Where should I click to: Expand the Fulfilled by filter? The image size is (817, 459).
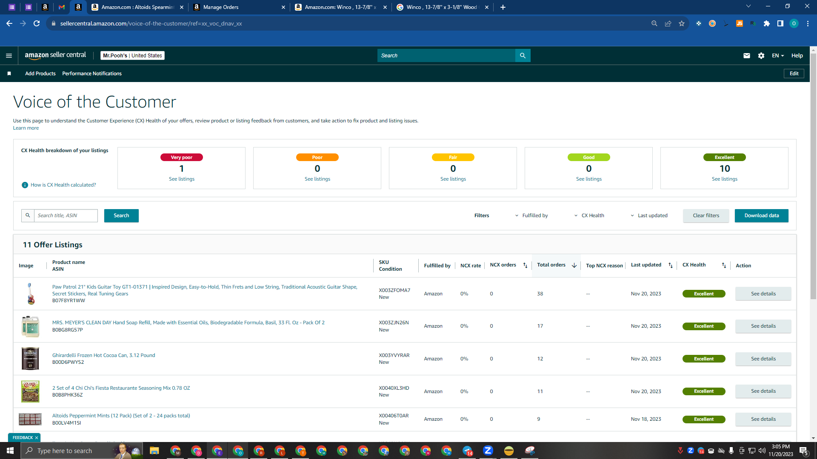(x=531, y=215)
